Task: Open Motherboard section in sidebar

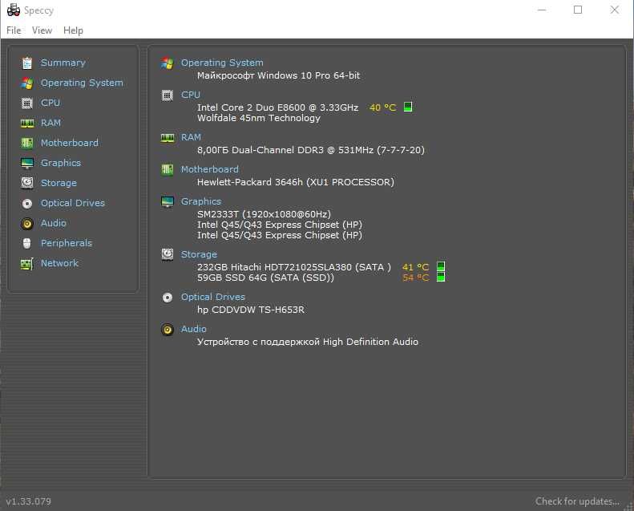Action: [70, 143]
